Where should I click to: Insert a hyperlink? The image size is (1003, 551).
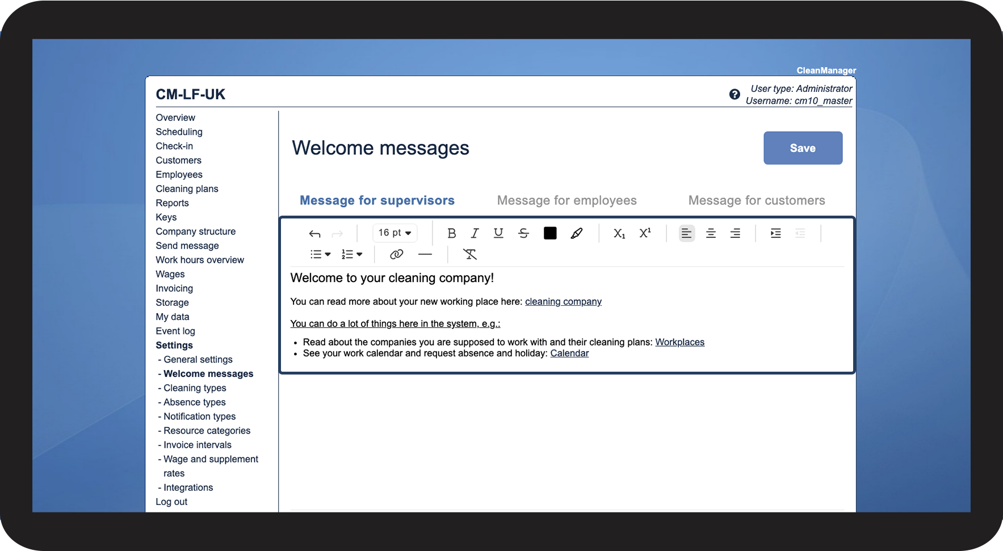tap(396, 254)
